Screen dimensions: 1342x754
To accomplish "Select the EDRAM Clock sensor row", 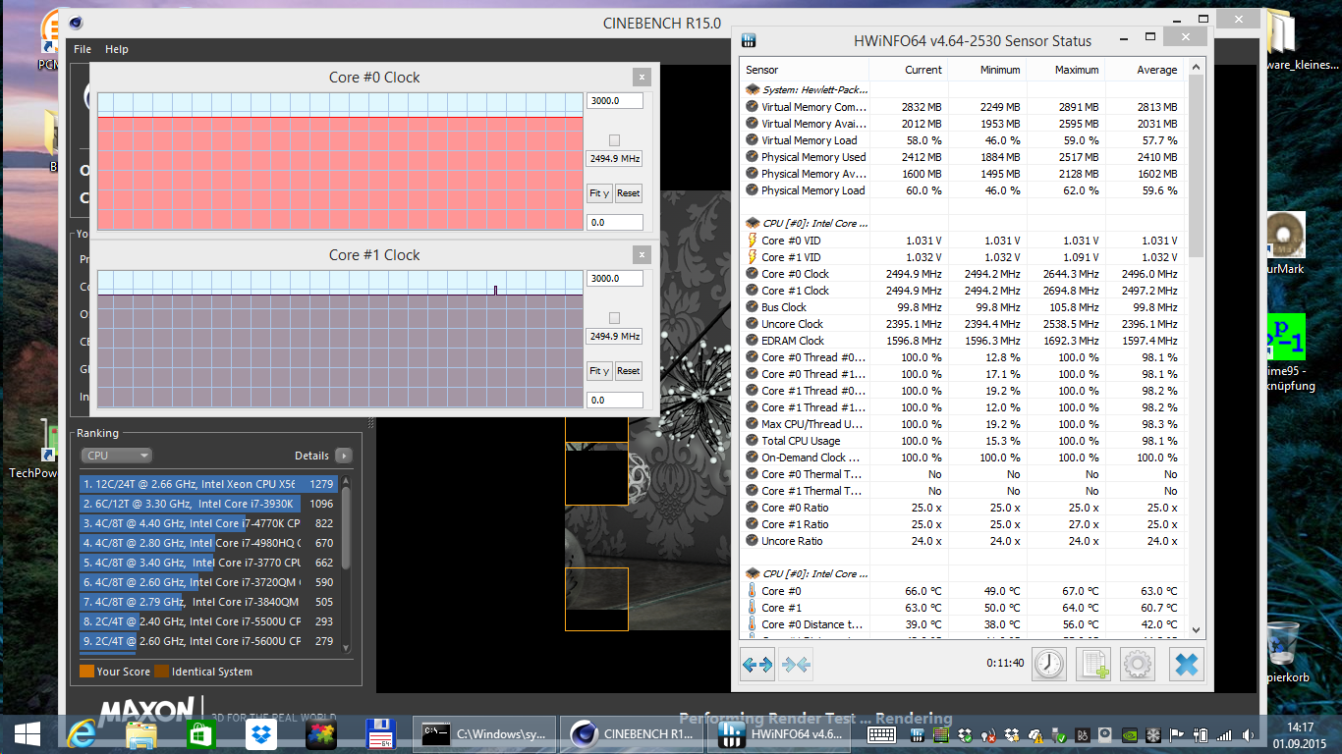I will pos(963,341).
